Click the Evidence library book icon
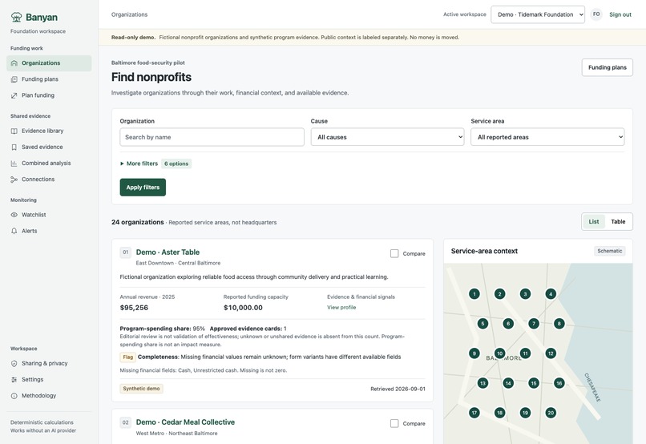The height and width of the screenshot is (444, 646). pos(14,131)
